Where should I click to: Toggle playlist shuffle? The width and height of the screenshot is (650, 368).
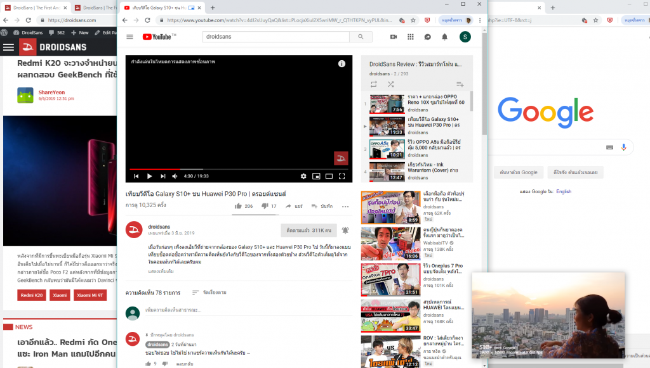click(x=390, y=84)
